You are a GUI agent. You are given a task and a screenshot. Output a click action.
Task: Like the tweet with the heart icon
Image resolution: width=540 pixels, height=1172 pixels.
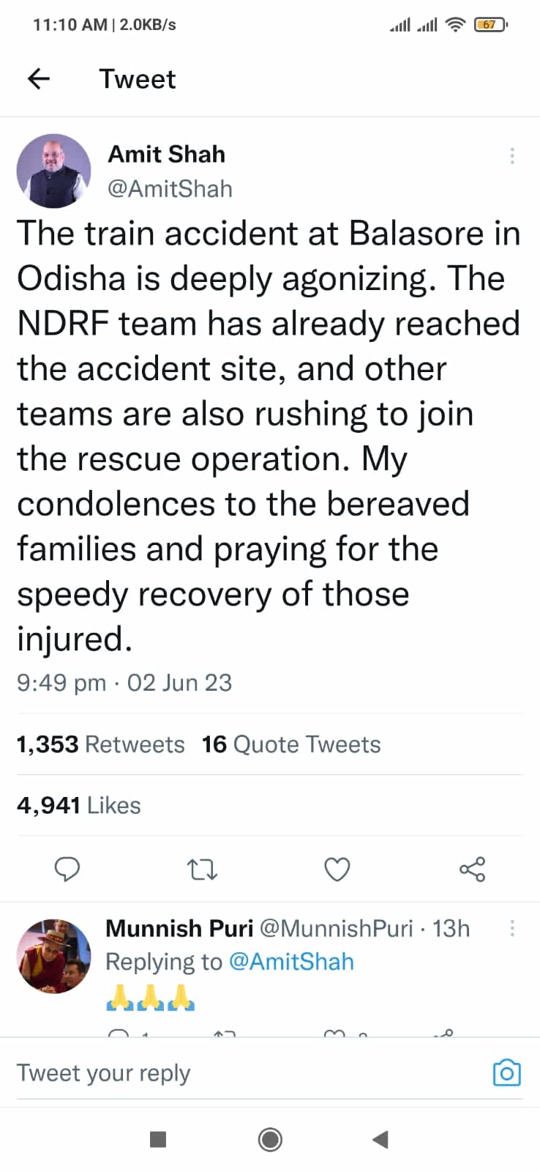[x=337, y=869]
